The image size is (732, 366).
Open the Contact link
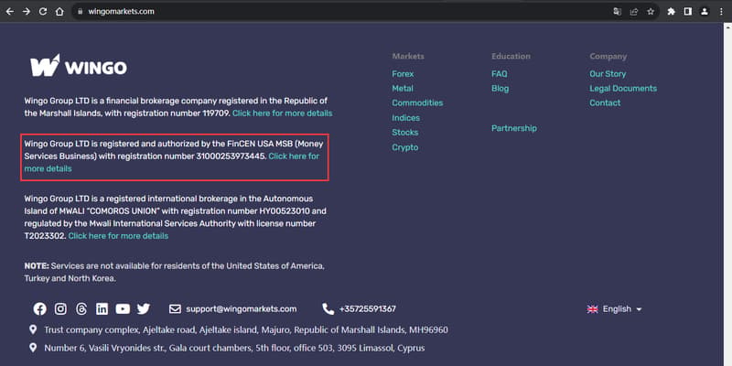605,102
